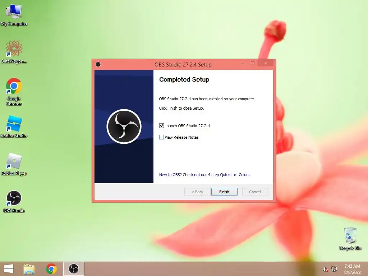Select the Roblox Player desktop icon
The height and width of the screenshot is (276, 368).
[14, 164]
